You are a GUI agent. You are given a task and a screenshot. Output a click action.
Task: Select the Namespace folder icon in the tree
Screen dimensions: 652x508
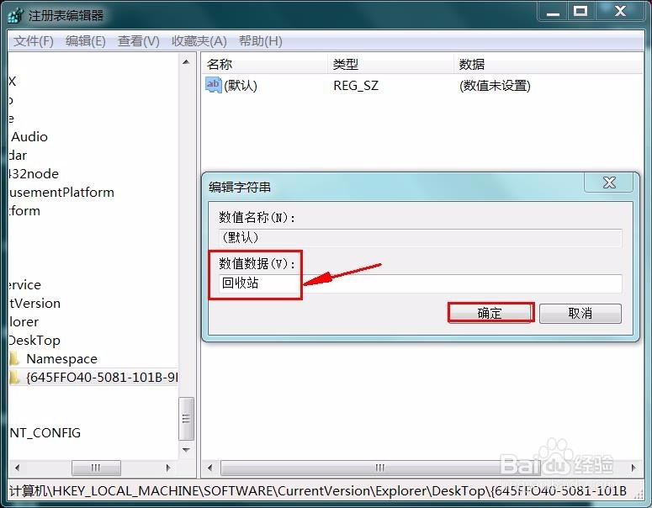[x=14, y=358]
